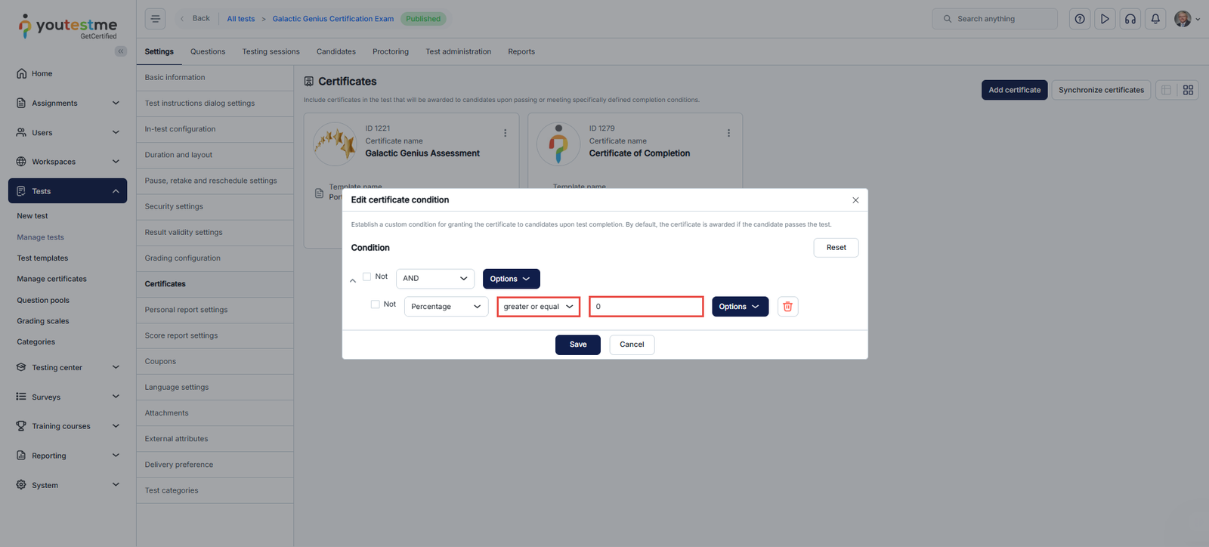This screenshot has height=547, width=1209.
Task: Delete the Percentage condition with trash icon
Action: tap(787, 307)
